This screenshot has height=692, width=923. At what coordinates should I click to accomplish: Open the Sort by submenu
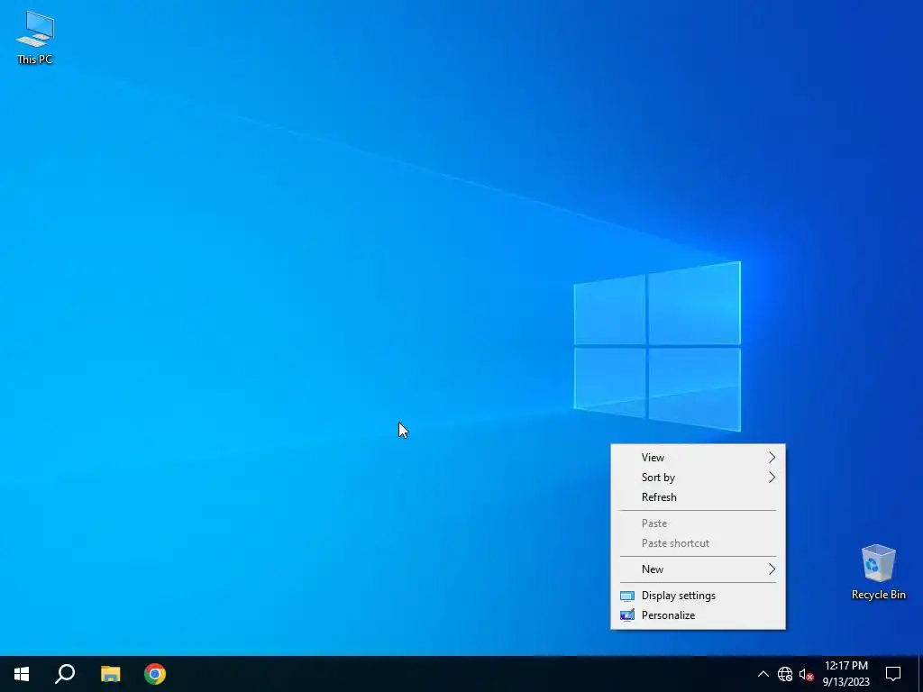click(x=699, y=478)
